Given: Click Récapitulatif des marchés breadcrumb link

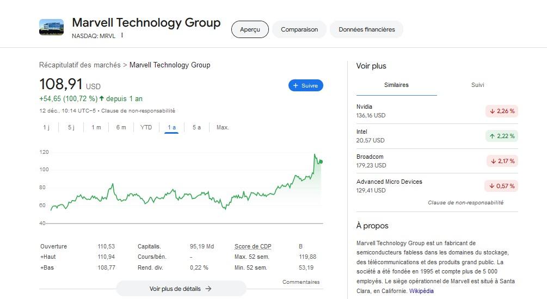Looking at the screenshot, I should (80, 65).
